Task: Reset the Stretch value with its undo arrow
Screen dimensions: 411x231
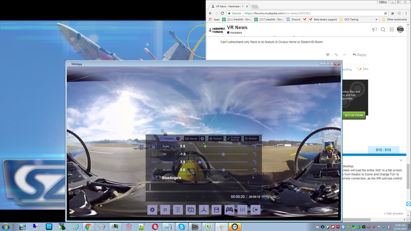Action: pos(254,170)
